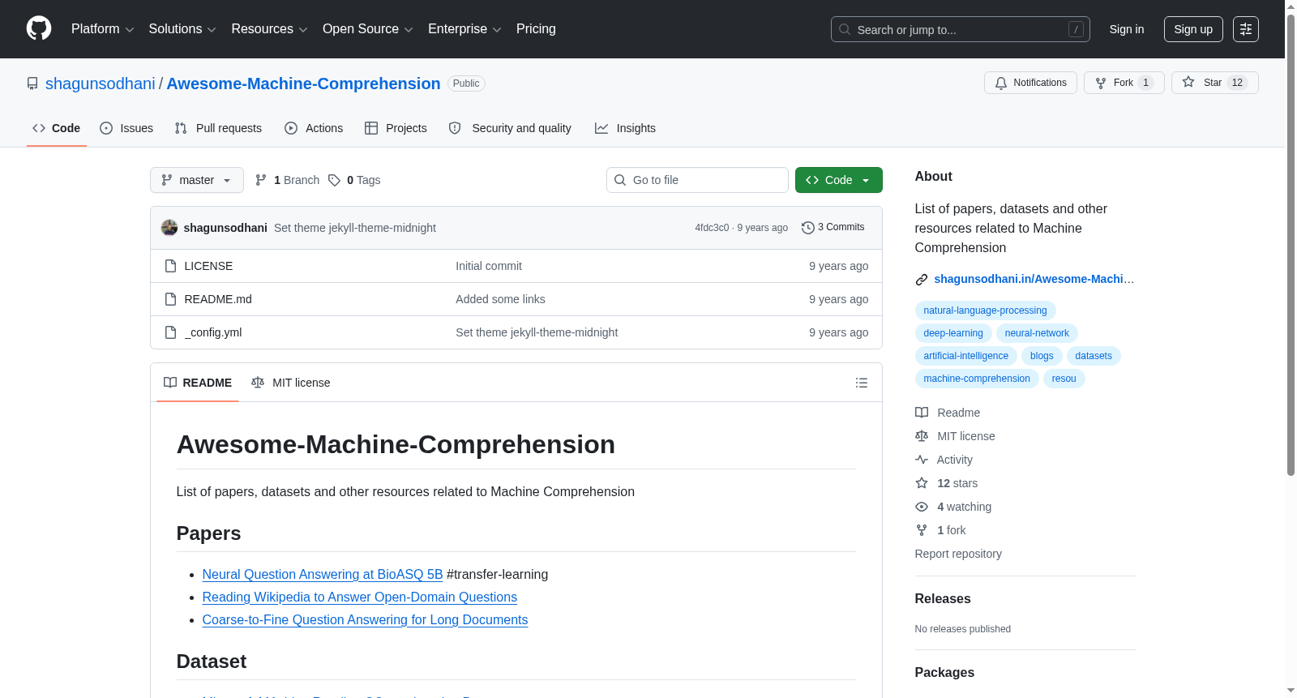Open Coarse-to-Fine Question Answering for Long Documents
Screen dimensions: 1297x698
coord(365,619)
